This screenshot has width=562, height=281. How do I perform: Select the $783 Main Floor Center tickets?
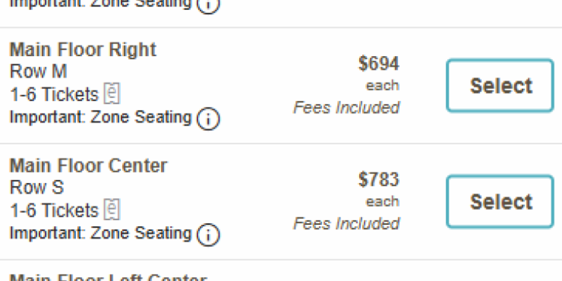(500, 202)
